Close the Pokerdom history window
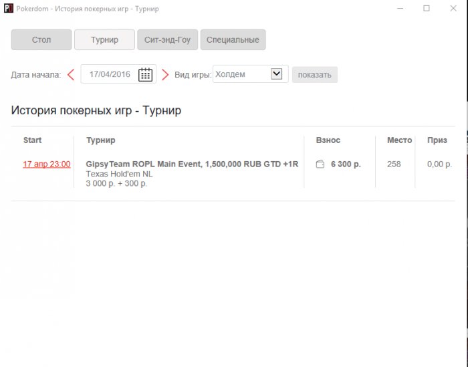This screenshot has height=367, width=468. (x=453, y=8)
